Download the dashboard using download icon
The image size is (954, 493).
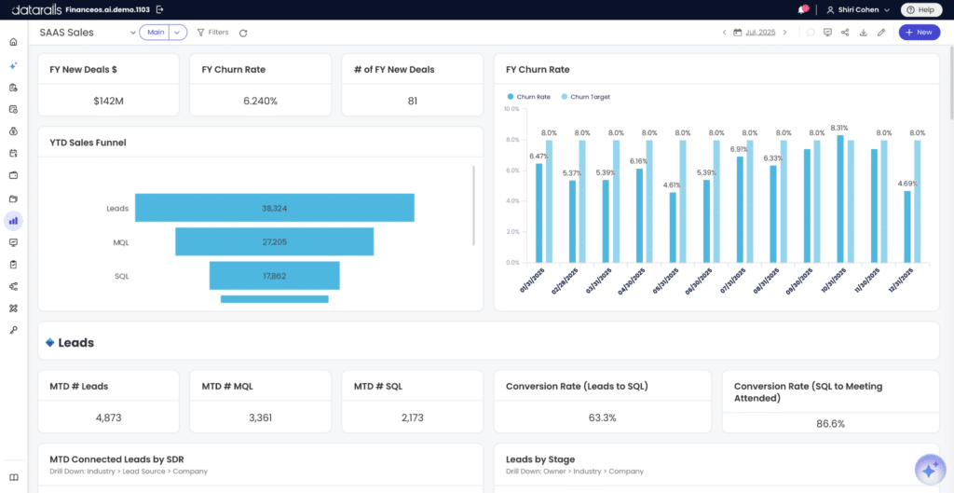(x=863, y=33)
